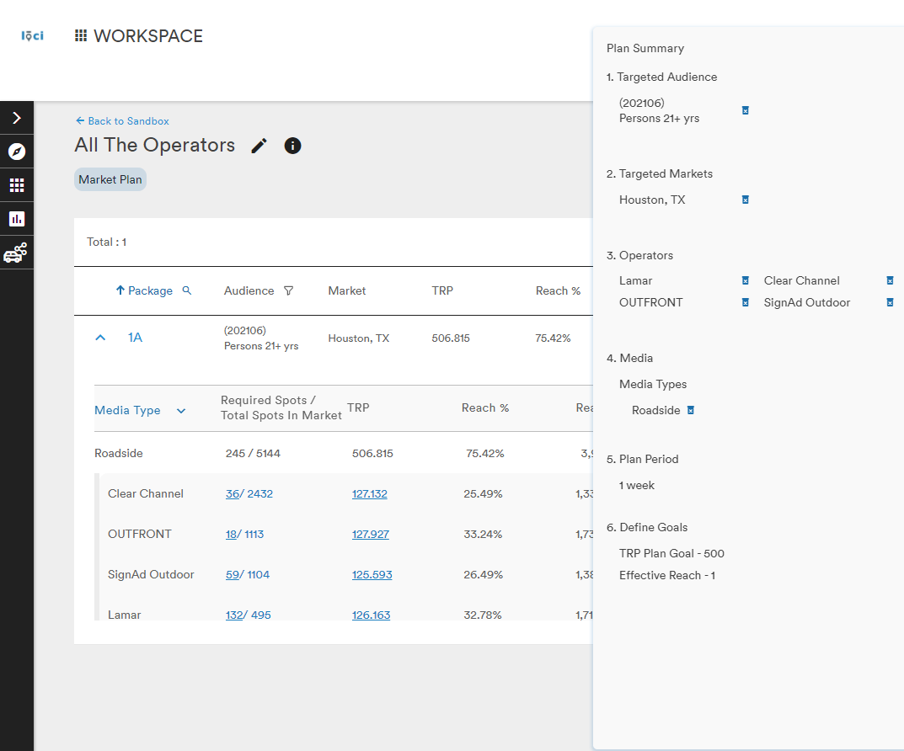Open Lamar TRP 126.163
The image size is (904, 751).
point(371,615)
